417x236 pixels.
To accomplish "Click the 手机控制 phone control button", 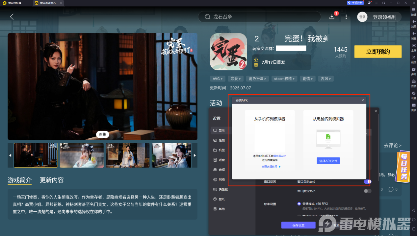I will point(355,3).
